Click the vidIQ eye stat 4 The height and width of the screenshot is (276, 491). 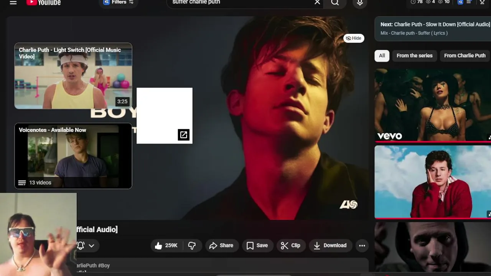tap(430, 2)
